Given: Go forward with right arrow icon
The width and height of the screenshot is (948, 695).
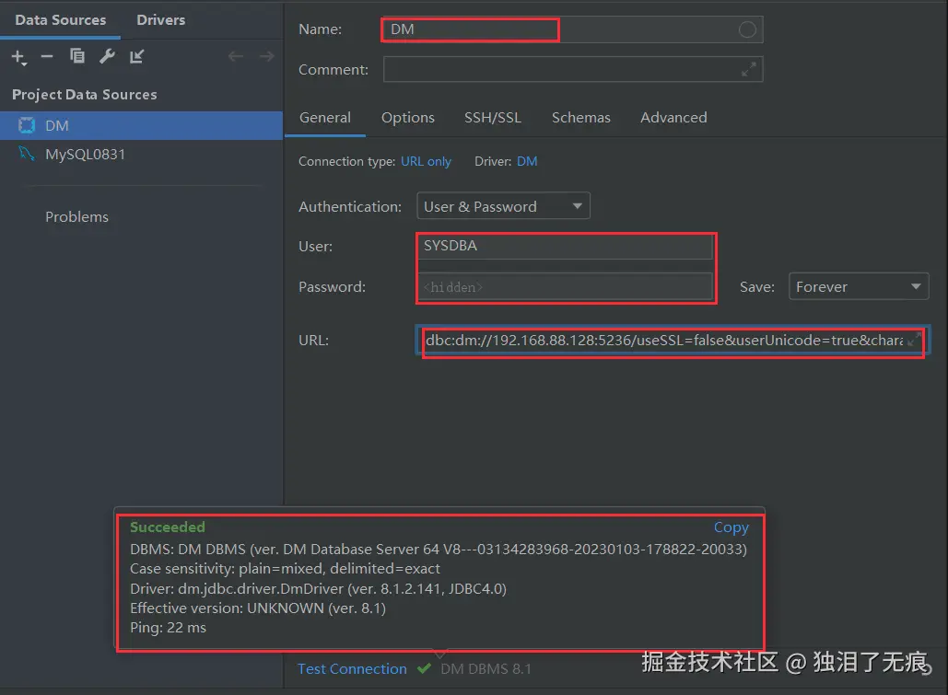Looking at the screenshot, I should coord(266,56).
